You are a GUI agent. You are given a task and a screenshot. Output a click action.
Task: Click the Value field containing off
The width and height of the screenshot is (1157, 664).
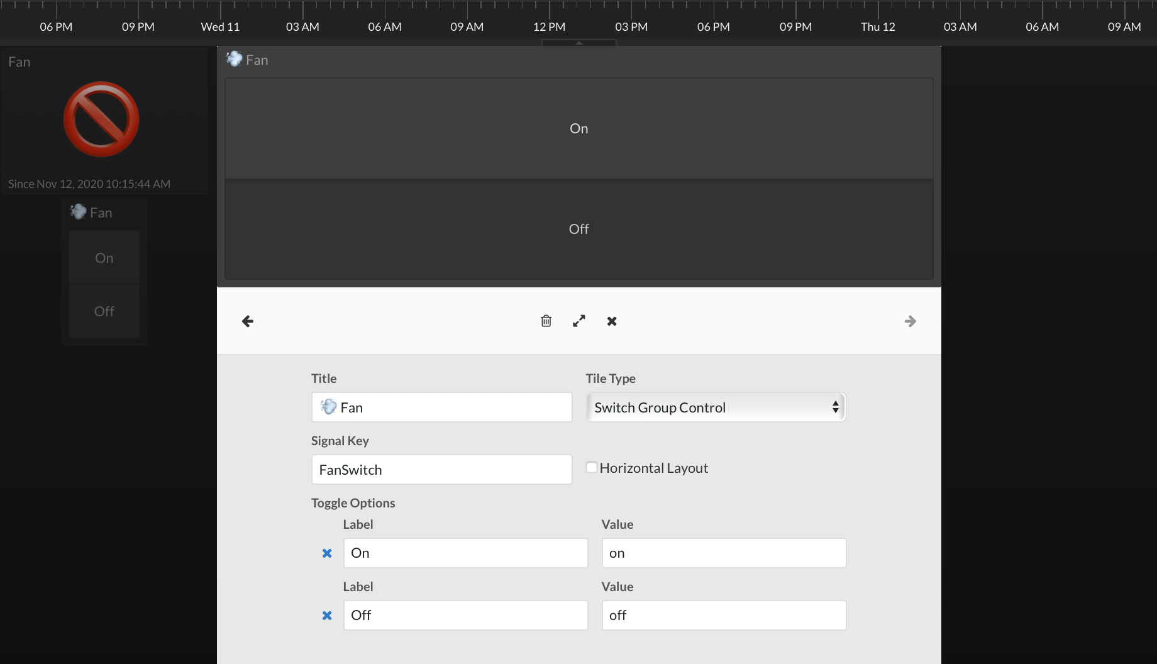[724, 616]
